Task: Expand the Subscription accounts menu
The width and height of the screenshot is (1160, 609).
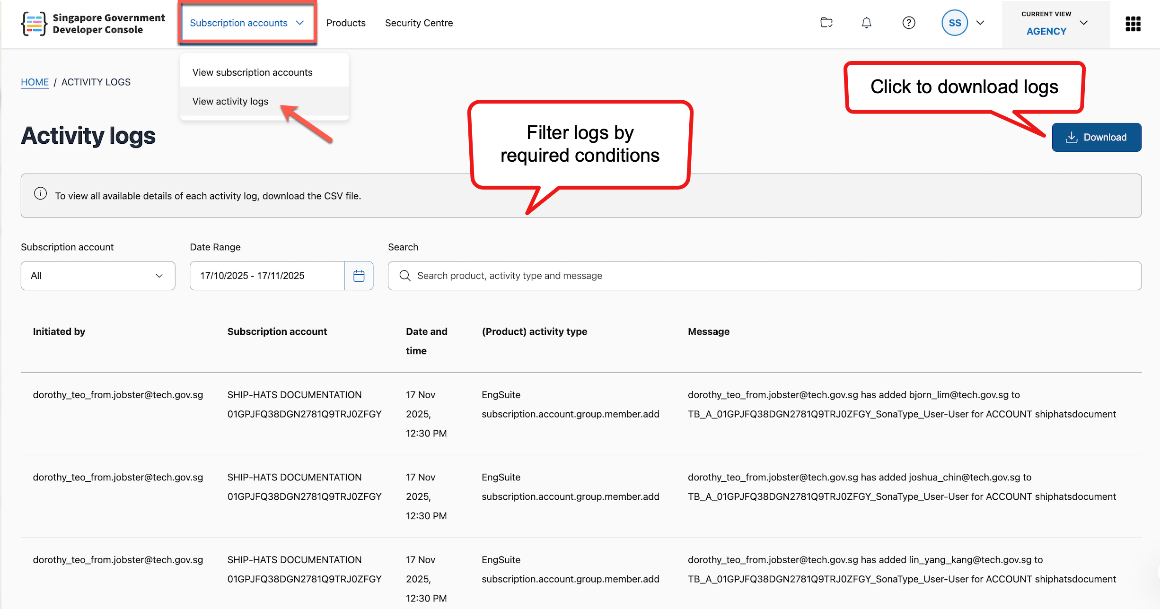Action: pyautogui.click(x=247, y=23)
